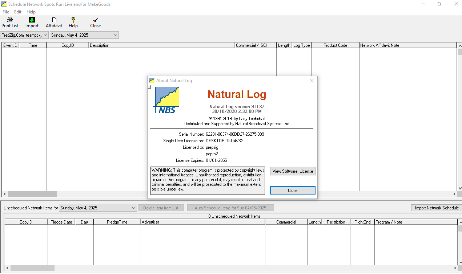
Task: Click the NBS logo in About dialog
Action: 166,101
